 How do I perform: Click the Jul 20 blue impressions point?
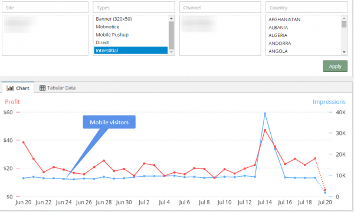(x=325, y=193)
